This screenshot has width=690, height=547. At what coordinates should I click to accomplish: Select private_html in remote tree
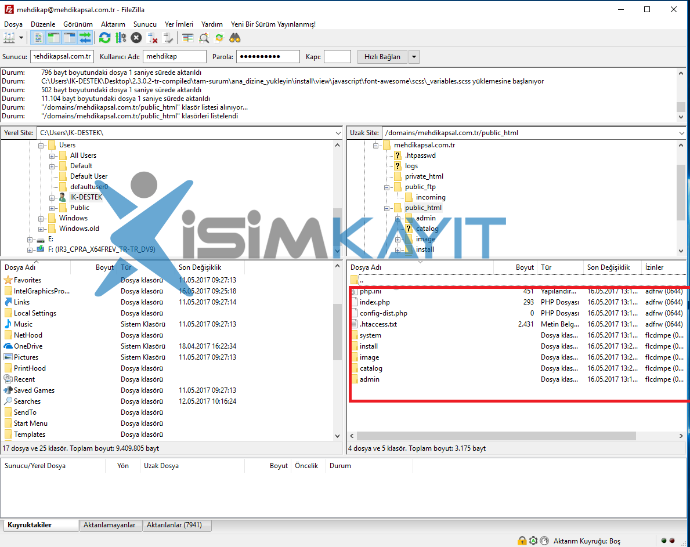pyautogui.click(x=424, y=176)
